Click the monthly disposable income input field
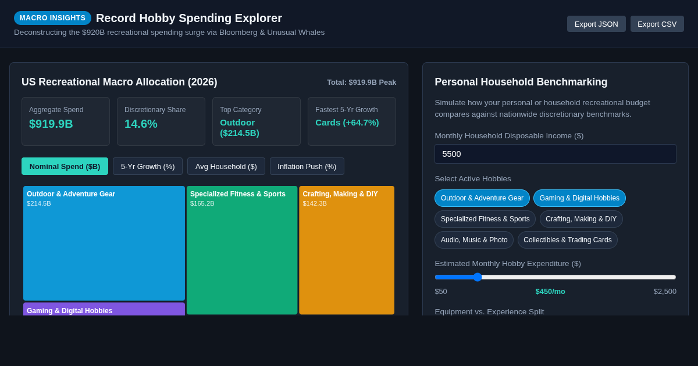698x366 pixels. coord(555,154)
